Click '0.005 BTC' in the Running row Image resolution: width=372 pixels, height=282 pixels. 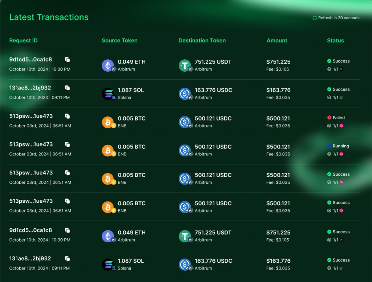coord(132,147)
